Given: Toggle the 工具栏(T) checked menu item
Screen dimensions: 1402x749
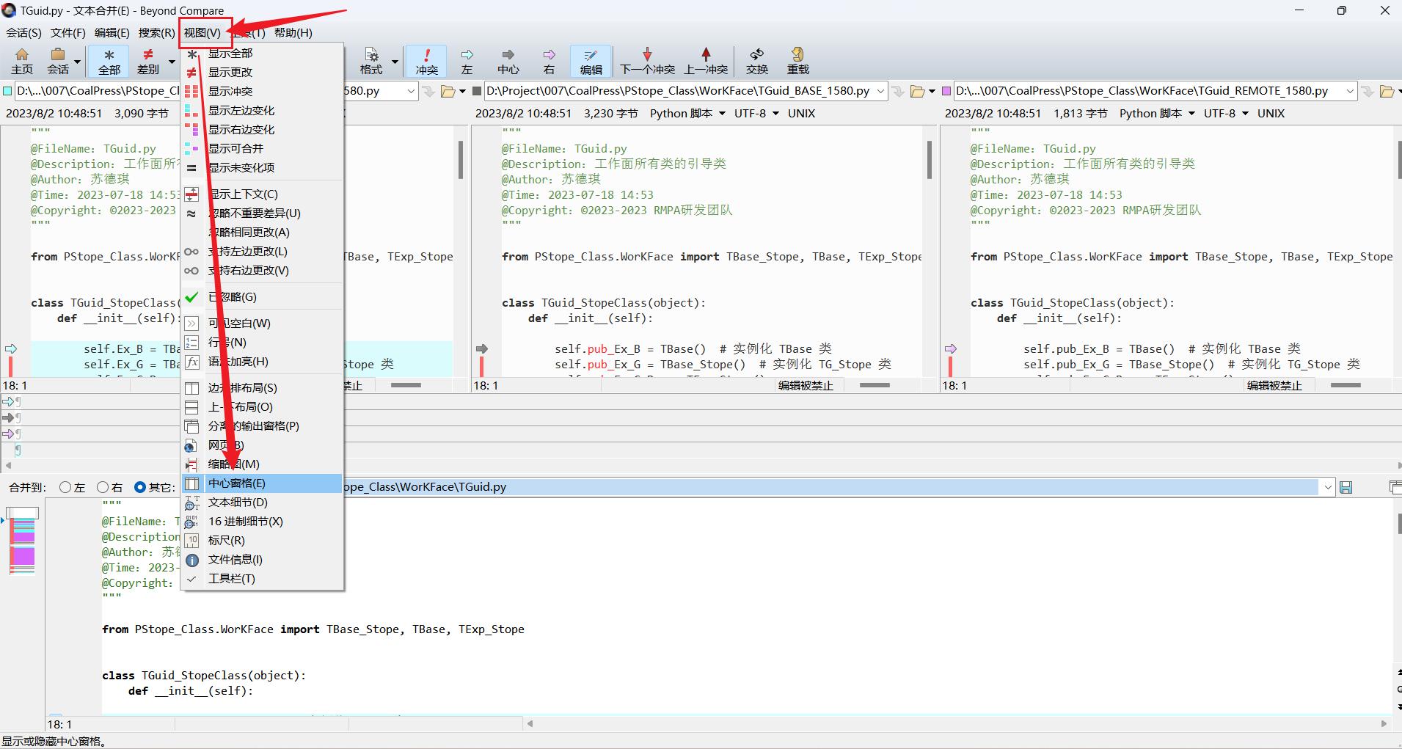Looking at the screenshot, I should point(262,579).
